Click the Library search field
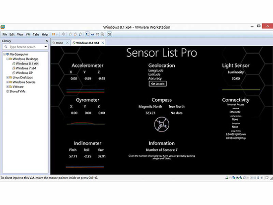This screenshot has width=273, height=205. click(25, 47)
